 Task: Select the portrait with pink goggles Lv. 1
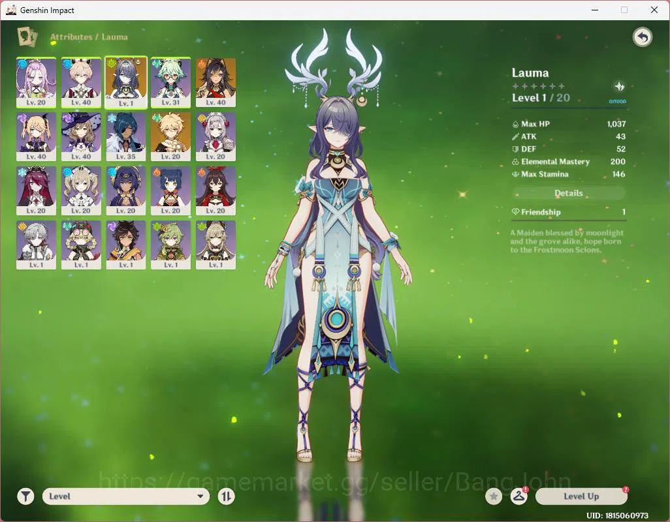81,245
